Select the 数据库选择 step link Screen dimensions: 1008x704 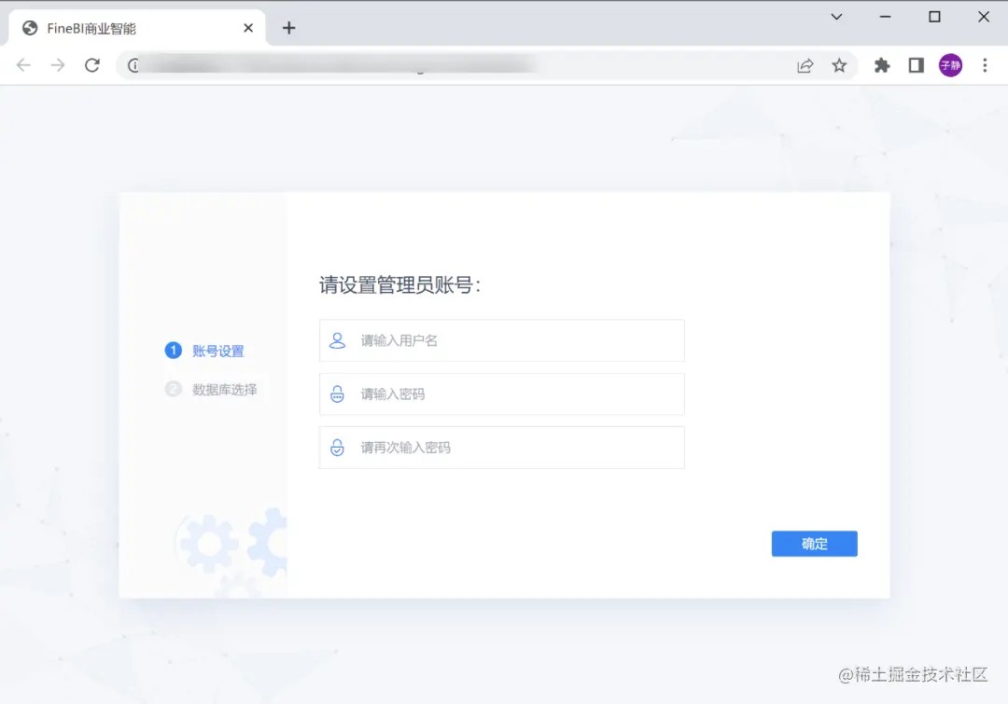coord(225,389)
